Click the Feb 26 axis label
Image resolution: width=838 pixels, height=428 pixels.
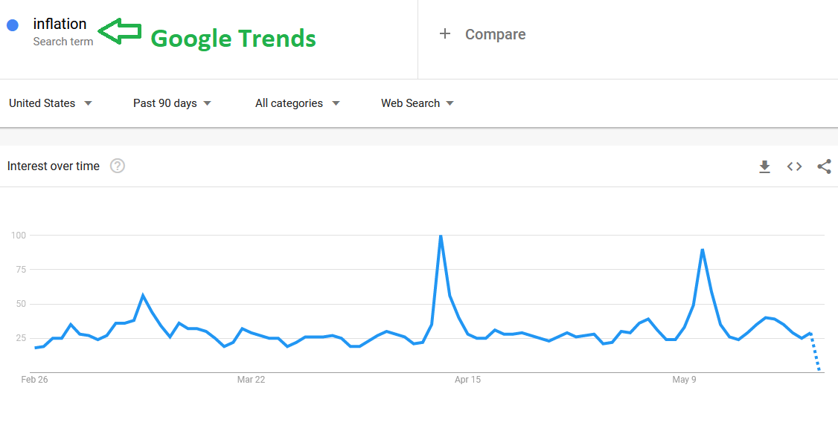point(34,380)
